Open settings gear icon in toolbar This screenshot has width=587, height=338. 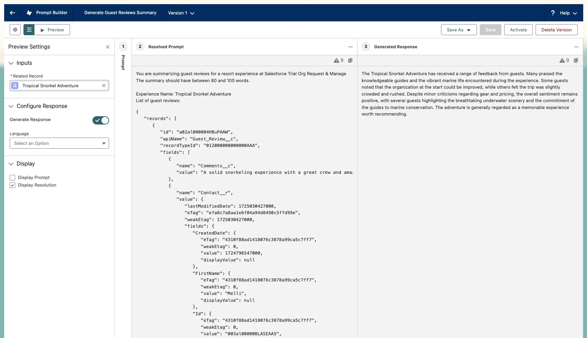pos(15,30)
